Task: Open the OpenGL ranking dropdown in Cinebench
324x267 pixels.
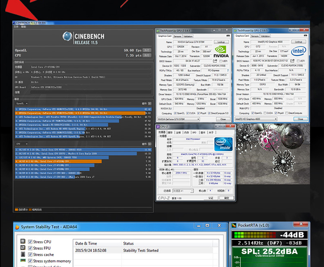Action: [x=22, y=103]
